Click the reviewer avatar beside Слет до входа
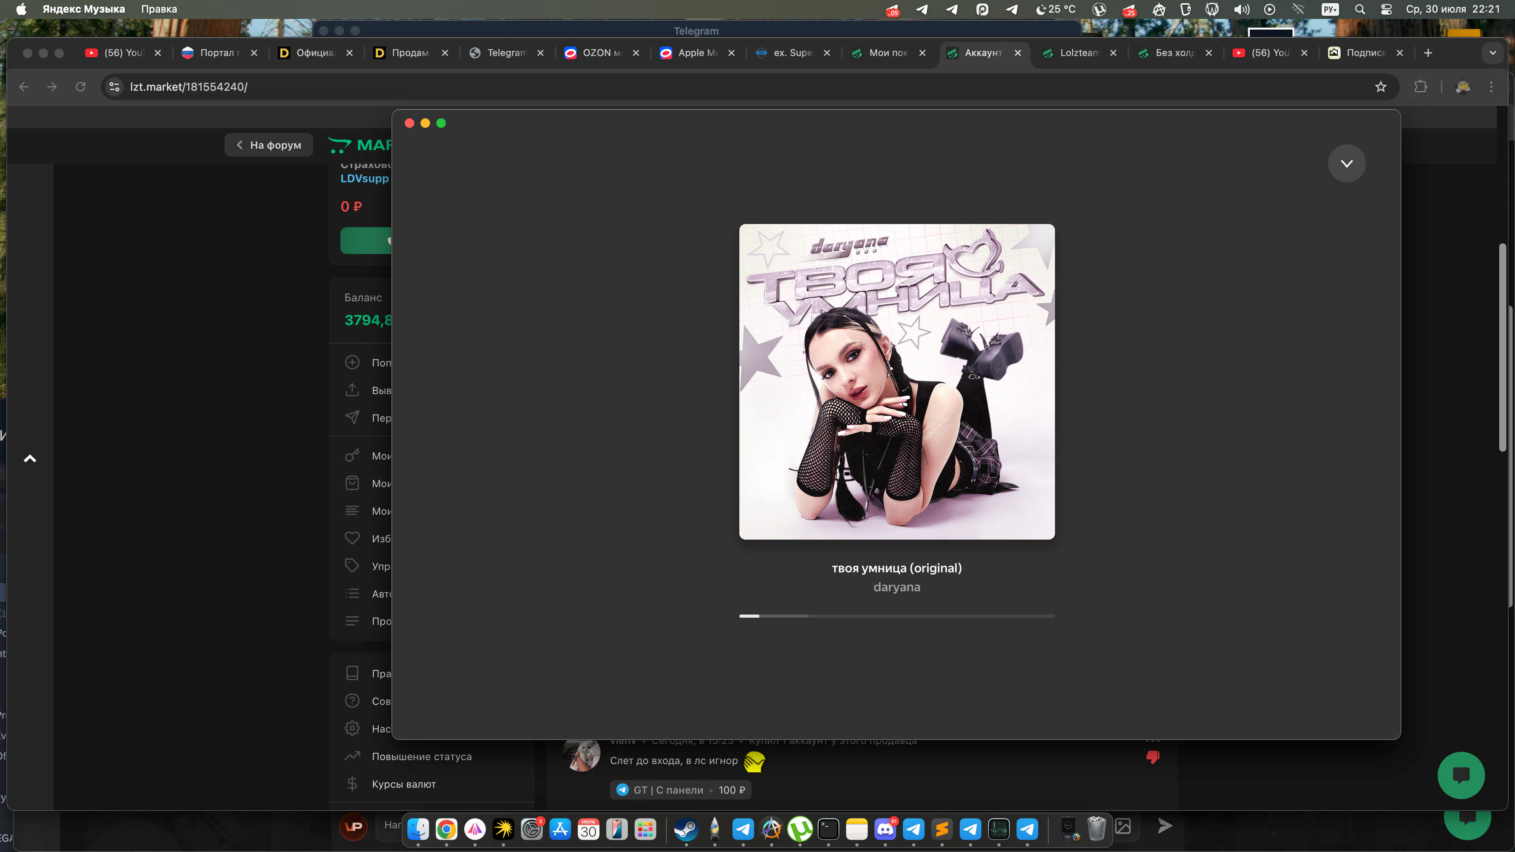 581,755
